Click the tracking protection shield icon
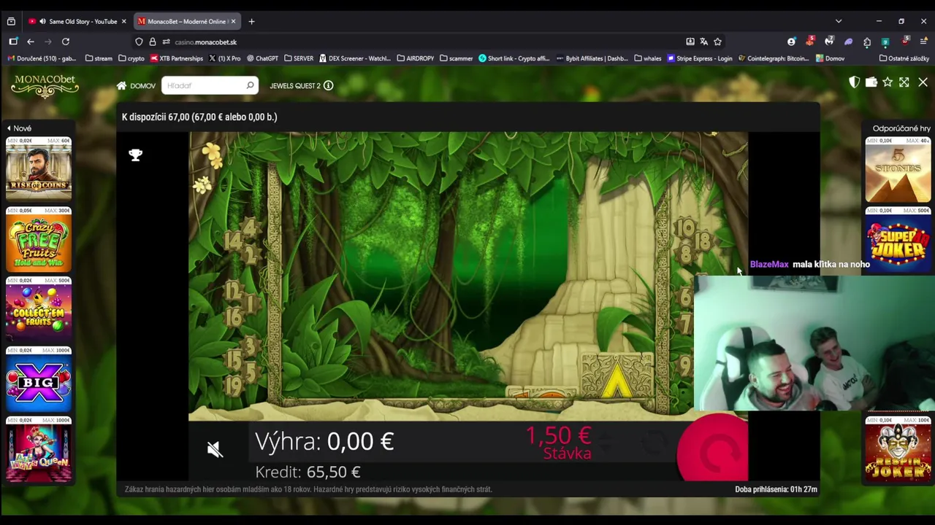The height and width of the screenshot is (525, 935). click(x=139, y=42)
